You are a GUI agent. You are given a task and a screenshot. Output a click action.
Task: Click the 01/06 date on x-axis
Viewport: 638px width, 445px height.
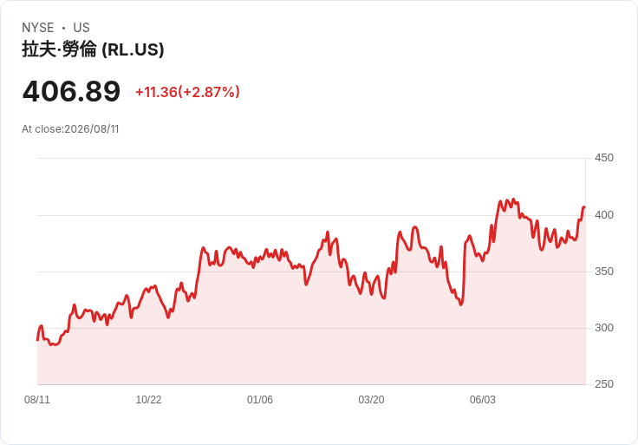click(x=260, y=400)
